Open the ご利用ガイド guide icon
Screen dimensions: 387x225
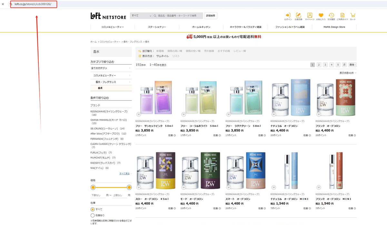[342, 15]
